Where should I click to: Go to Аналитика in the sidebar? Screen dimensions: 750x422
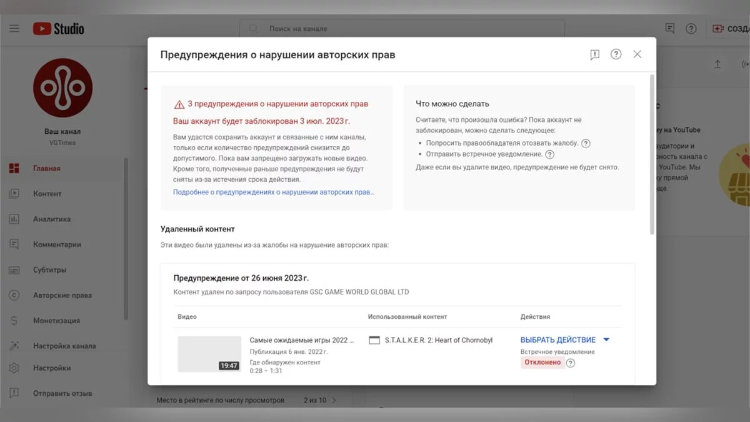[52, 219]
